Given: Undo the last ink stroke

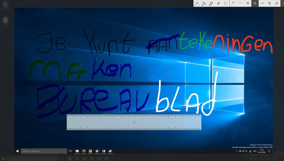Looking at the screenshot, I should 233,3.
